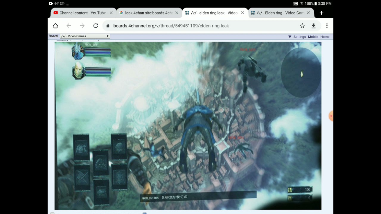Open the Board selector dropdown
Viewport: 381px width, 214px height.
pos(85,36)
